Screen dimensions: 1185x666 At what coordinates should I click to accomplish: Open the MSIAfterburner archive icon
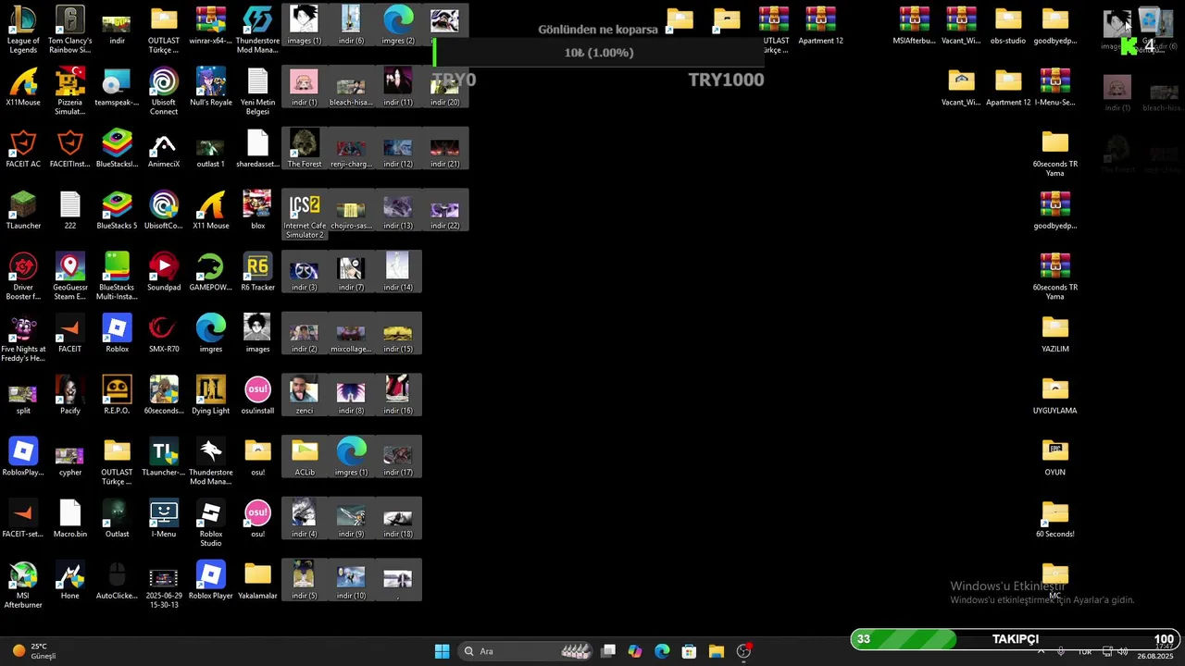click(914, 25)
